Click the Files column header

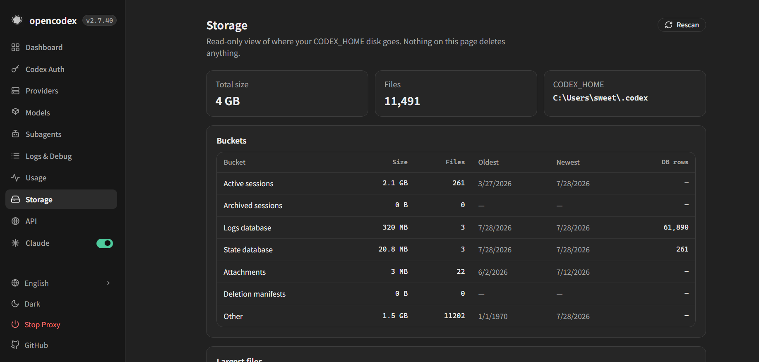[x=455, y=162]
